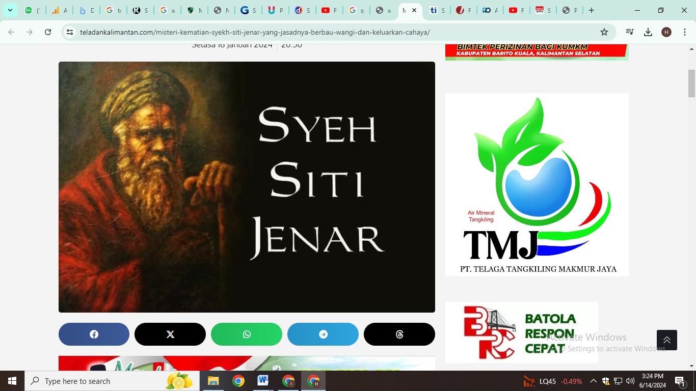Open the media control icon in toolbar
Image resolution: width=696 pixels, height=391 pixels.
630,32
